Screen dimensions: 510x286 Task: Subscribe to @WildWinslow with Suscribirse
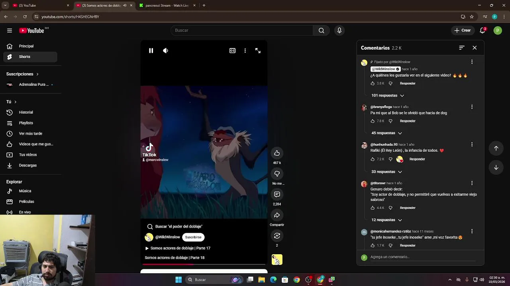(193, 237)
